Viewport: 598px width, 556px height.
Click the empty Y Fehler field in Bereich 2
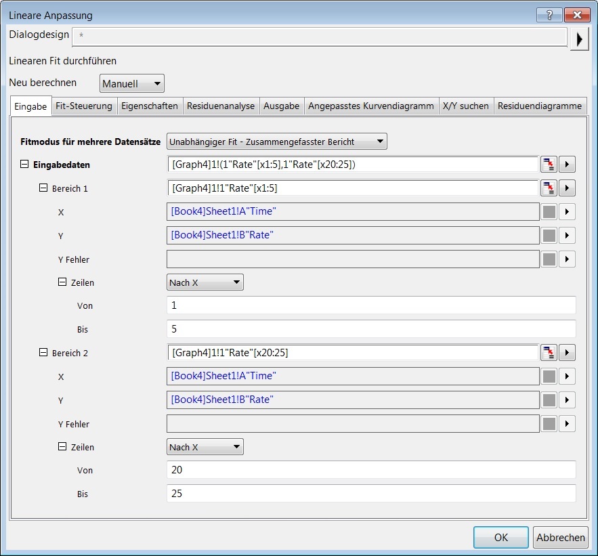[353, 424]
